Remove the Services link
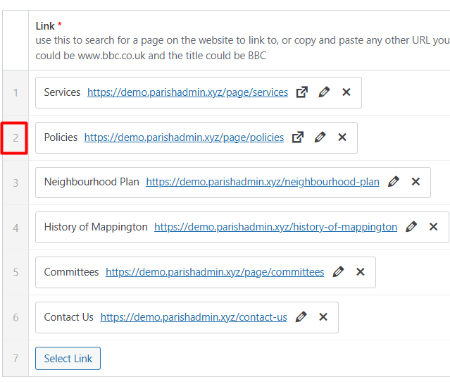 coord(346,92)
